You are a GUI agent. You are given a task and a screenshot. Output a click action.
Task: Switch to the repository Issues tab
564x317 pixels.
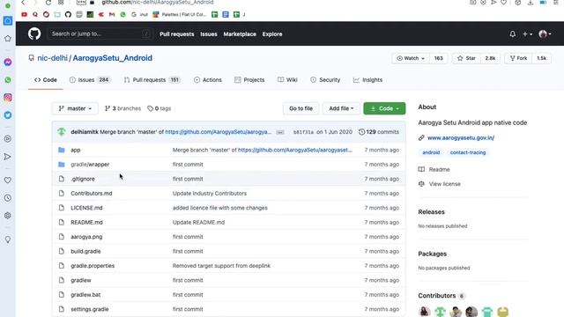pyautogui.click(x=90, y=80)
